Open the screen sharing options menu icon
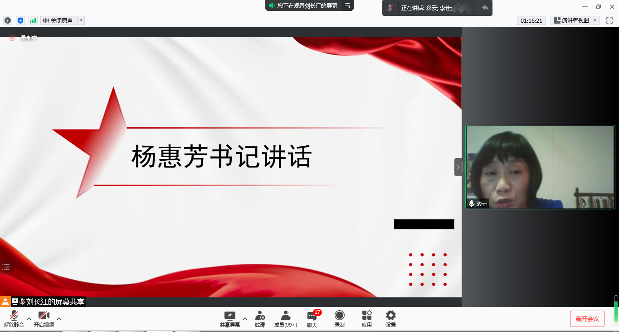The width and height of the screenshot is (619, 332). click(347, 5)
